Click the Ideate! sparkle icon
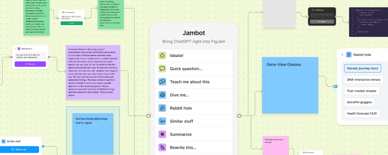 (x=162, y=56)
